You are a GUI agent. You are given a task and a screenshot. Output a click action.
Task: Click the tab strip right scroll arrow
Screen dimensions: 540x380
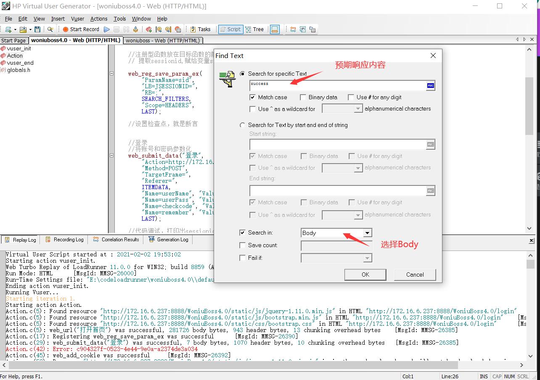[524, 40]
